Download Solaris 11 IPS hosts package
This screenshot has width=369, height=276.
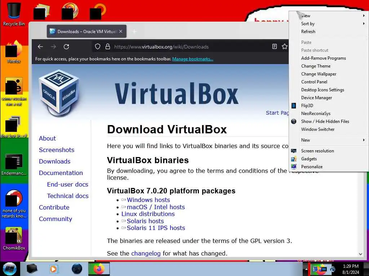[156, 227]
